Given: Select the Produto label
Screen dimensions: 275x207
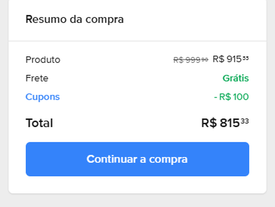Looking at the screenshot, I should [x=43, y=60].
